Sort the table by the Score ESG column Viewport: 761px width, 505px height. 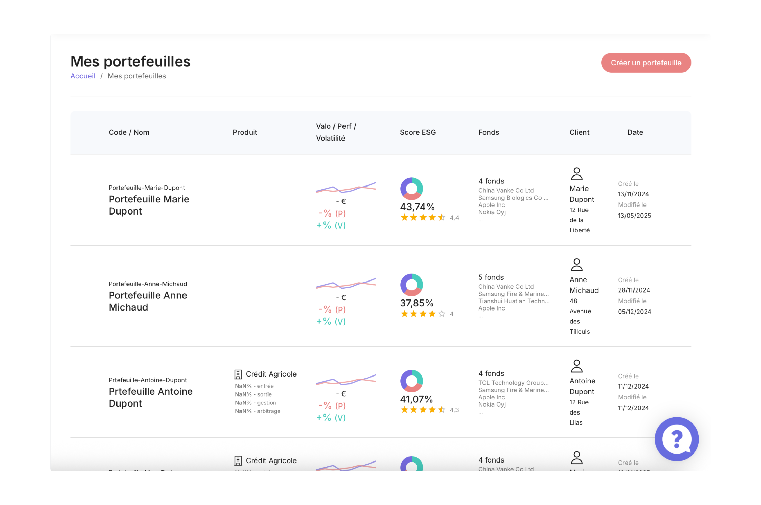[418, 132]
